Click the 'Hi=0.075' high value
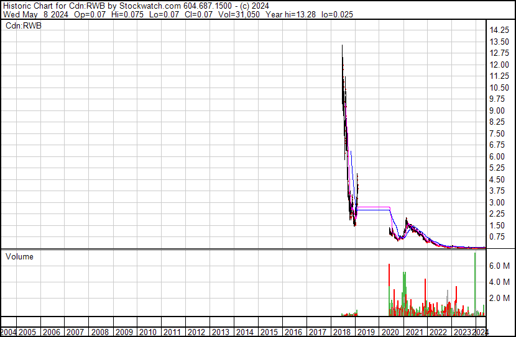 click(127, 14)
